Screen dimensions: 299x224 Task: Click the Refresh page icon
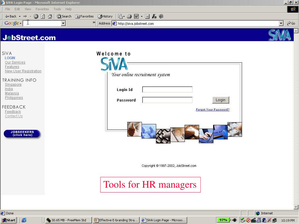pyautogui.click(x=43, y=16)
